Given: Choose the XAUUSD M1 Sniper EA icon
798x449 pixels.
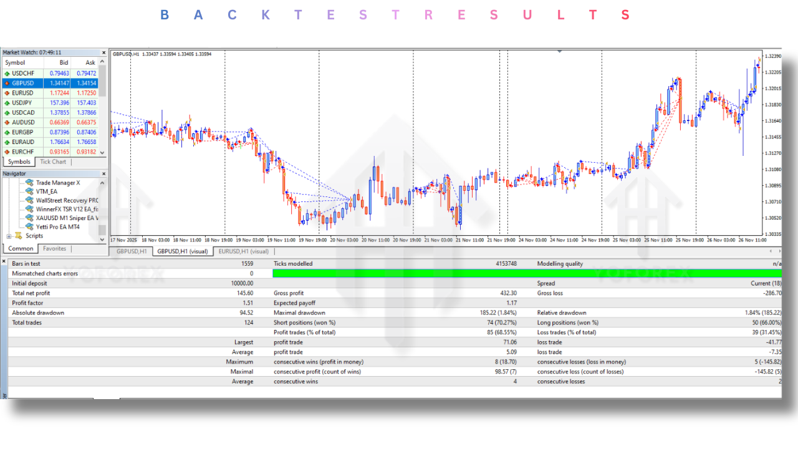Looking at the screenshot, I should 29,218.
